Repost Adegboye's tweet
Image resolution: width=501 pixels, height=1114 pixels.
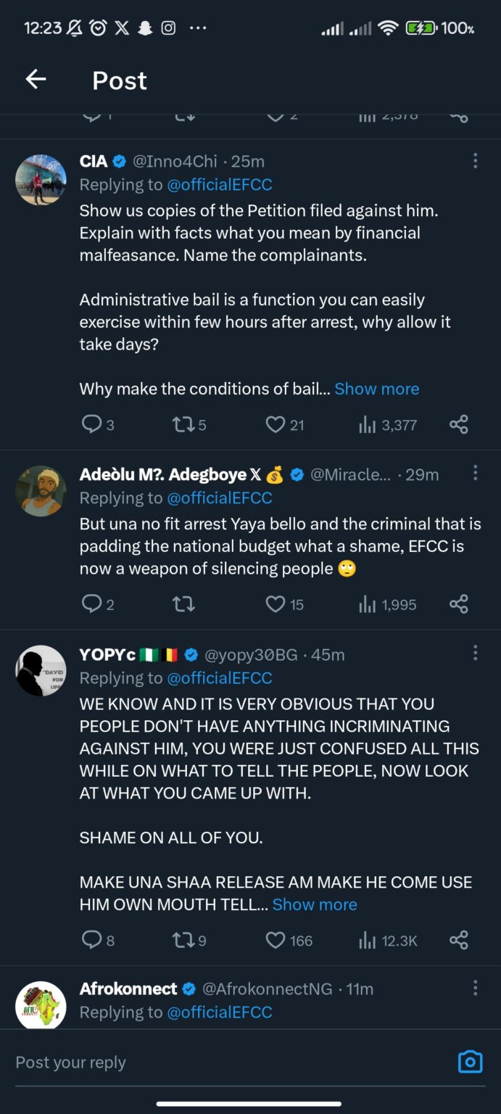click(x=184, y=604)
